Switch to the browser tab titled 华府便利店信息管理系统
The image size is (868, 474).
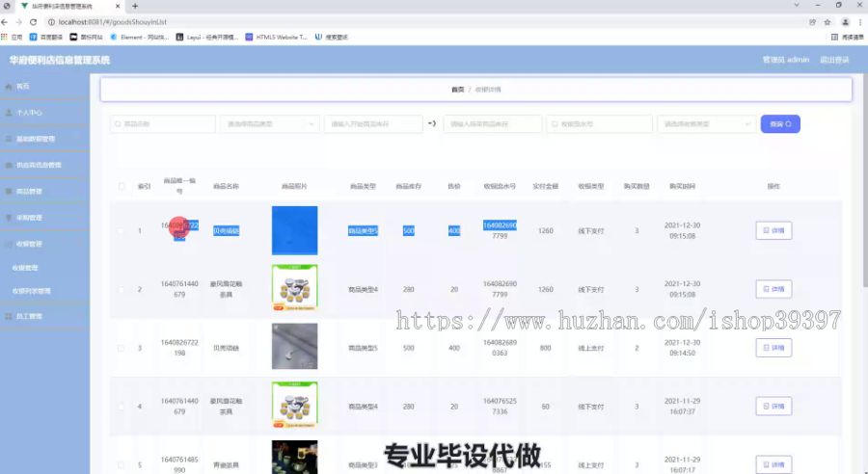click(x=69, y=6)
